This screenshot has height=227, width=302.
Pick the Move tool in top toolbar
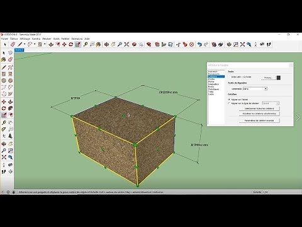(x=64, y=44)
